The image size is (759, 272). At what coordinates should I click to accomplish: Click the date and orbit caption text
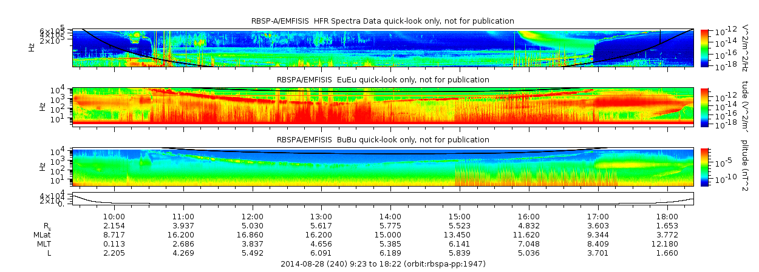(x=383, y=264)
